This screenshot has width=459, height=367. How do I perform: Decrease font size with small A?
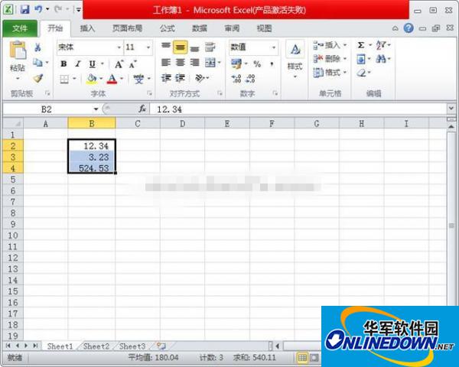(133, 64)
